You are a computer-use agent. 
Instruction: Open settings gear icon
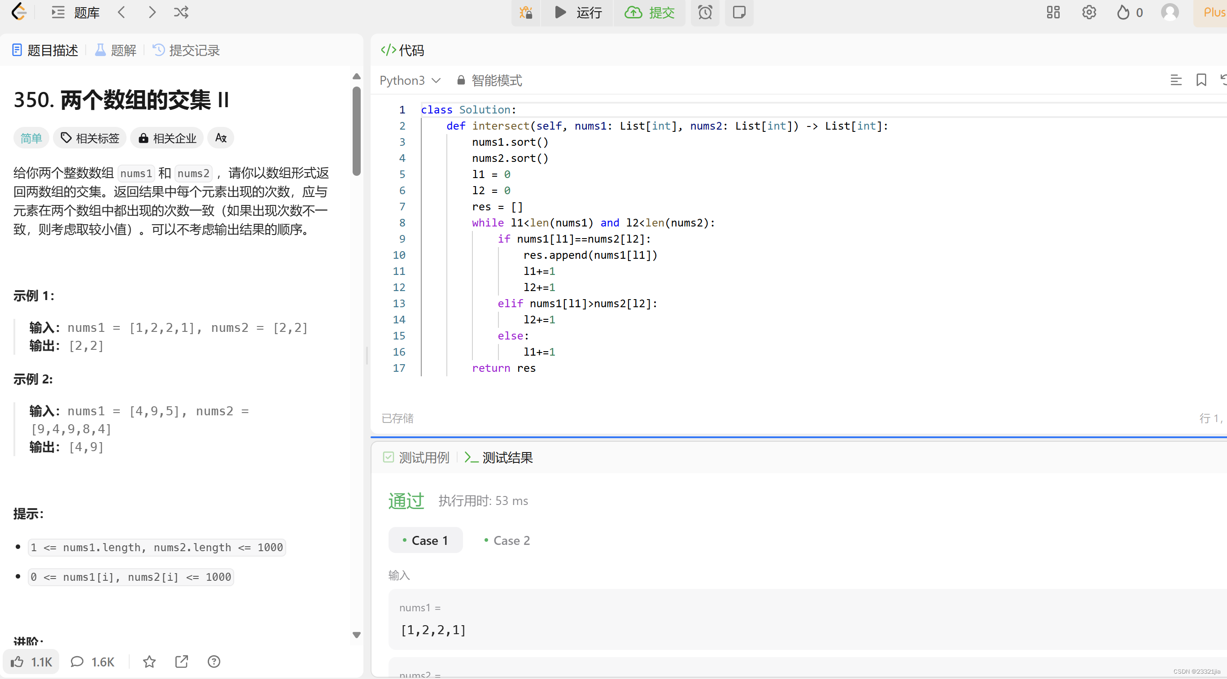[x=1089, y=13]
